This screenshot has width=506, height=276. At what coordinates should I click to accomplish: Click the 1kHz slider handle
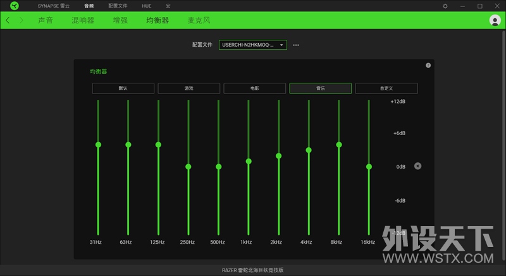pyautogui.click(x=249, y=161)
